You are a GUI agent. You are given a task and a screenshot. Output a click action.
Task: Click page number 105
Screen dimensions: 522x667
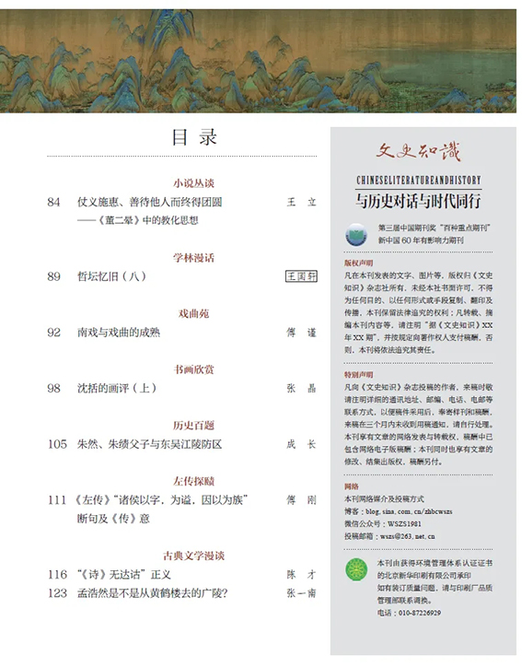point(57,444)
